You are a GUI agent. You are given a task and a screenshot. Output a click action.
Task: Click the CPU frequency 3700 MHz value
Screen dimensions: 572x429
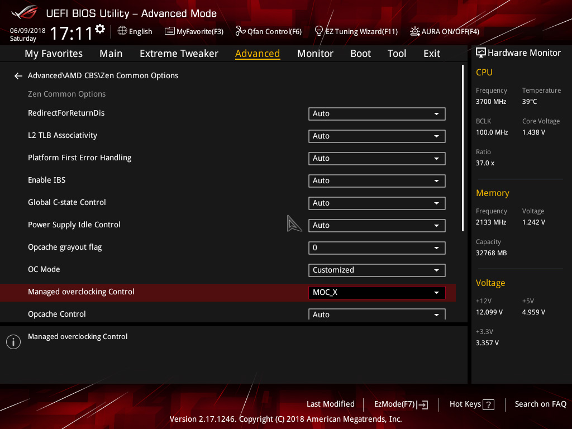(490, 102)
